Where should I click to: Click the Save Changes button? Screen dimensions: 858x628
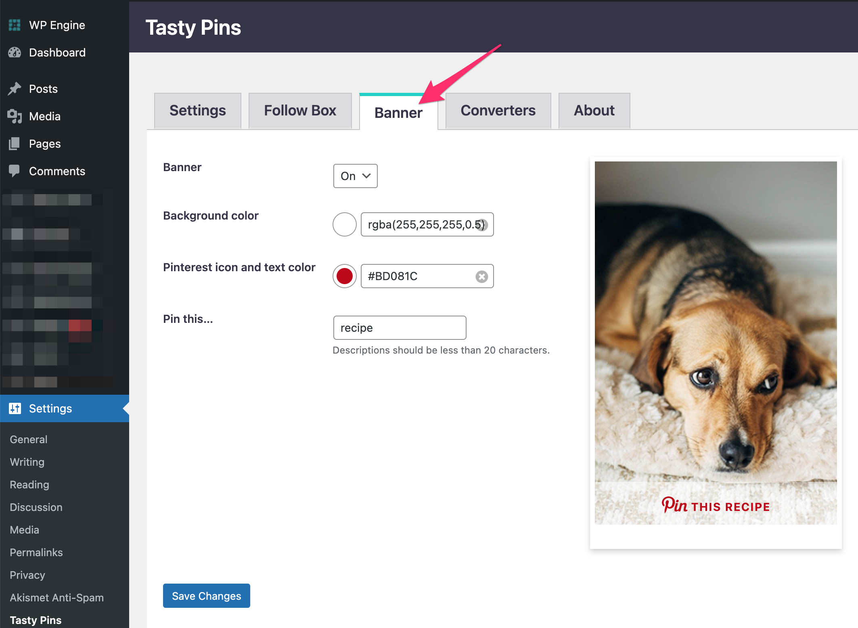pyautogui.click(x=207, y=596)
